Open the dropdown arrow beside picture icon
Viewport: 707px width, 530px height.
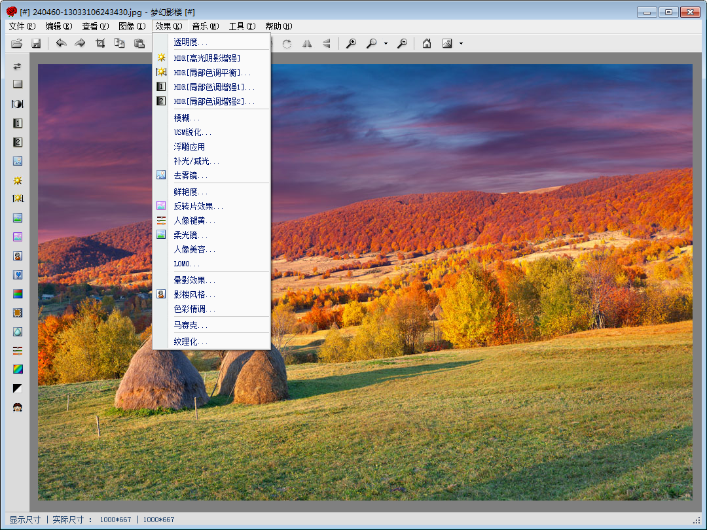(461, 44)
